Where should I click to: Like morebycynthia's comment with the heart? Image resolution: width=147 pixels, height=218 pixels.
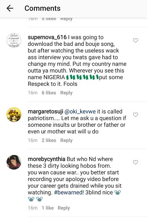136,162
